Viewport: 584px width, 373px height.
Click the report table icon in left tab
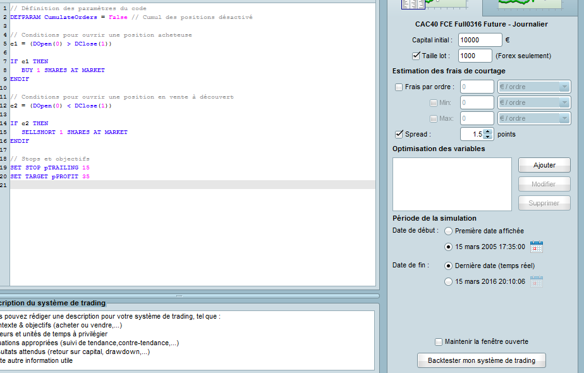[413, 4]
